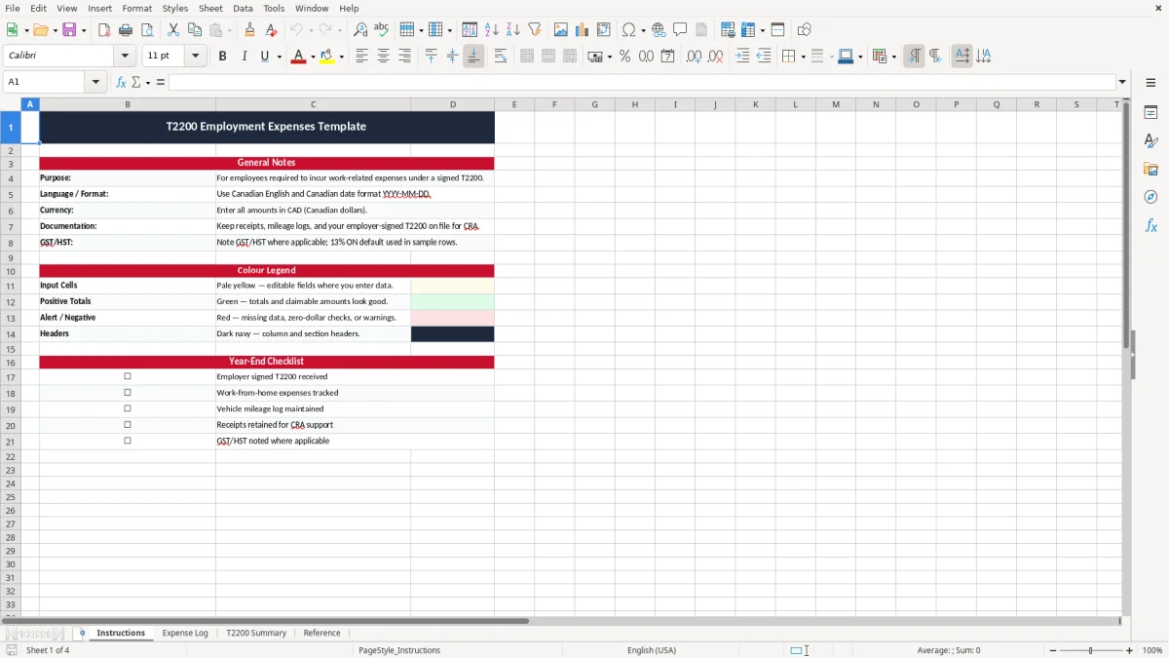The width and height of the screenshot is (1169, 658).
Task: Click the AutoFilter funnel icon
Action: [x=534, y=30]
